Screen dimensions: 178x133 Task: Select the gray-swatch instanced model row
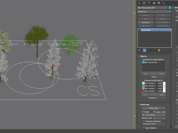tap(152, 88)
